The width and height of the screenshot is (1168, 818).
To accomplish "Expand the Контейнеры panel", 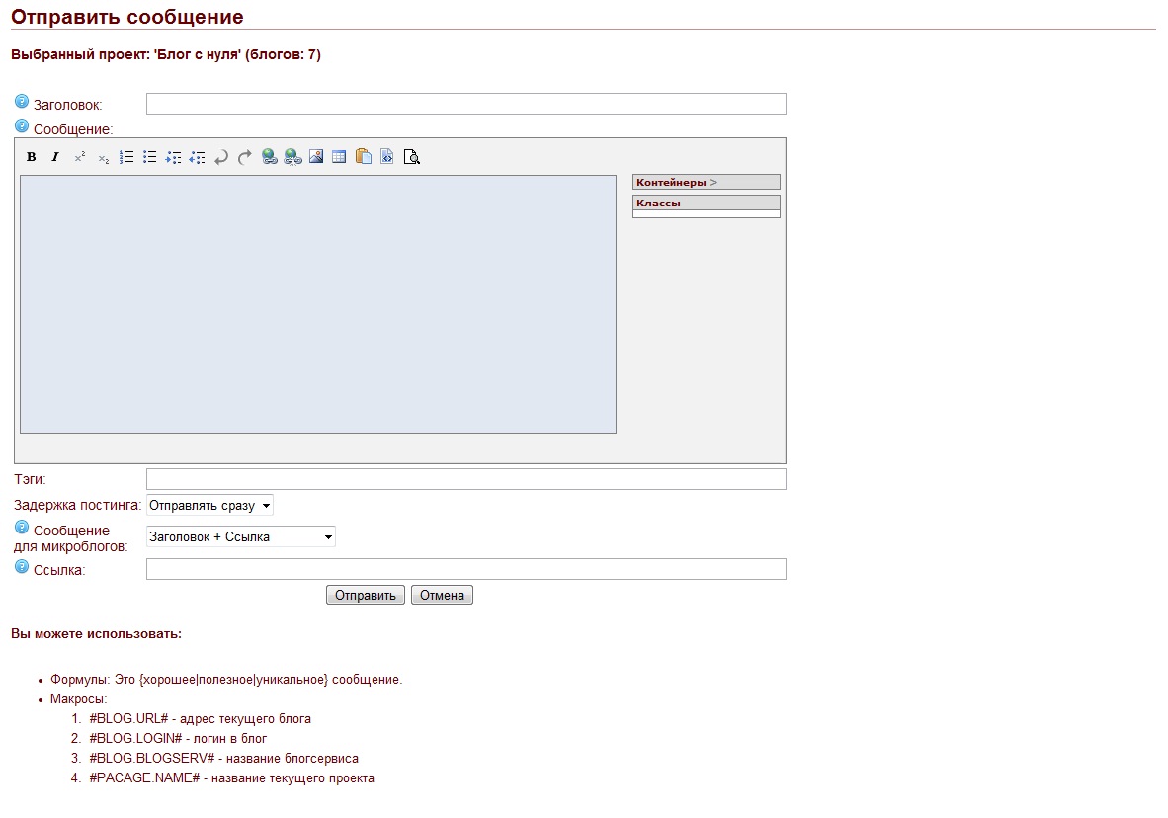I will point(706,183).
